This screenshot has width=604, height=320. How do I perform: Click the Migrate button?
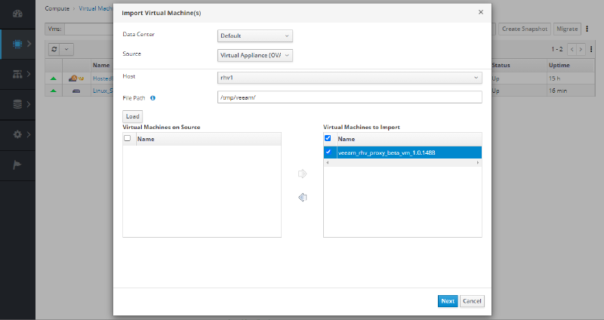click(567, 29)
